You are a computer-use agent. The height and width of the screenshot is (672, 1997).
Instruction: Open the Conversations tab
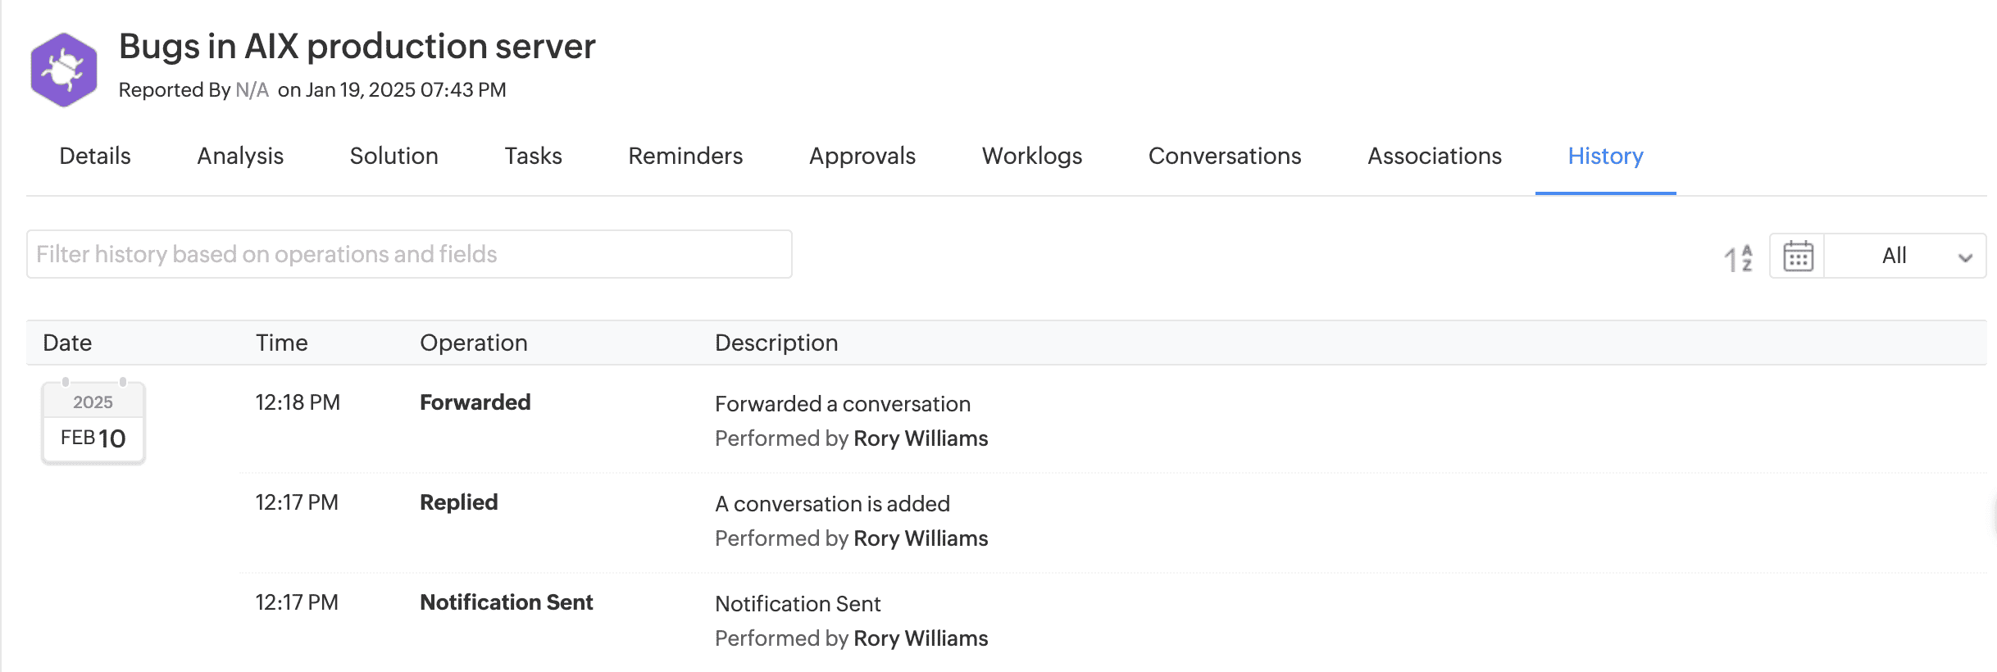tap(1225, 156)
